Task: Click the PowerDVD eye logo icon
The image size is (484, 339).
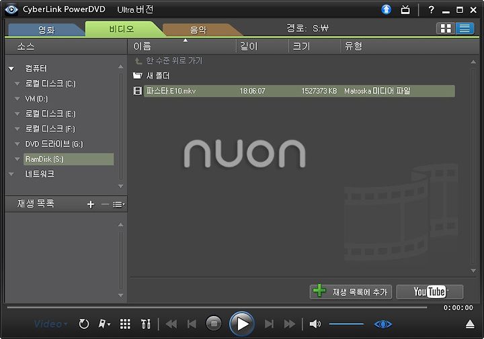Action: (11, 9)
